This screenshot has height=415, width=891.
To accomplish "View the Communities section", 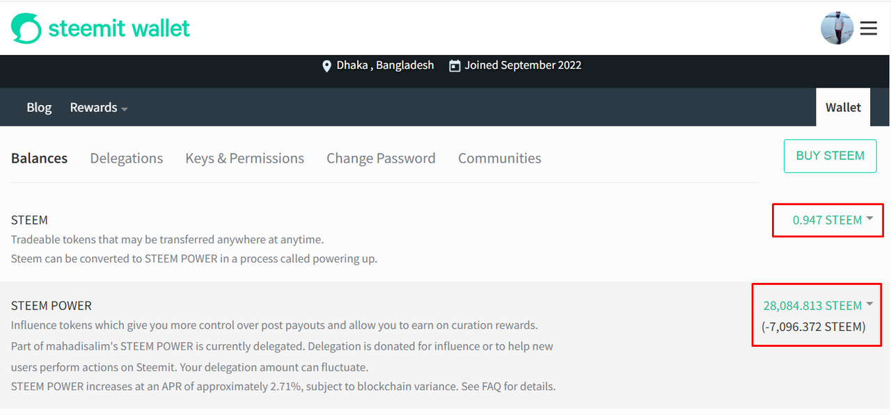I will click(500, 158).
